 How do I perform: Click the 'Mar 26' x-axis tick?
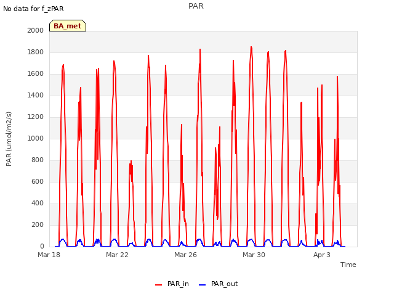[x=185, y=255]
